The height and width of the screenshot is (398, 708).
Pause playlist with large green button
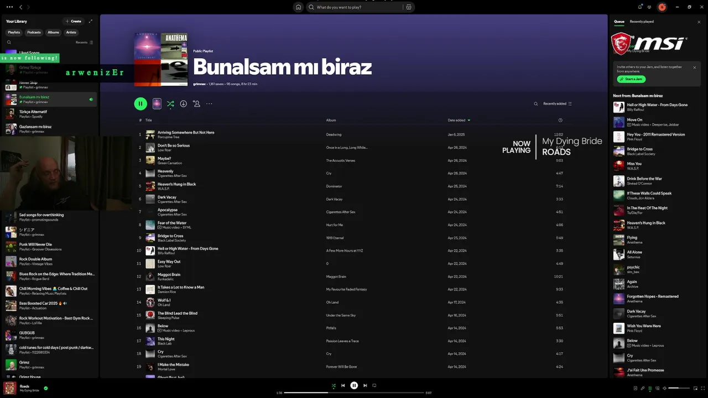pyautogui.click(x=140, y=103)
